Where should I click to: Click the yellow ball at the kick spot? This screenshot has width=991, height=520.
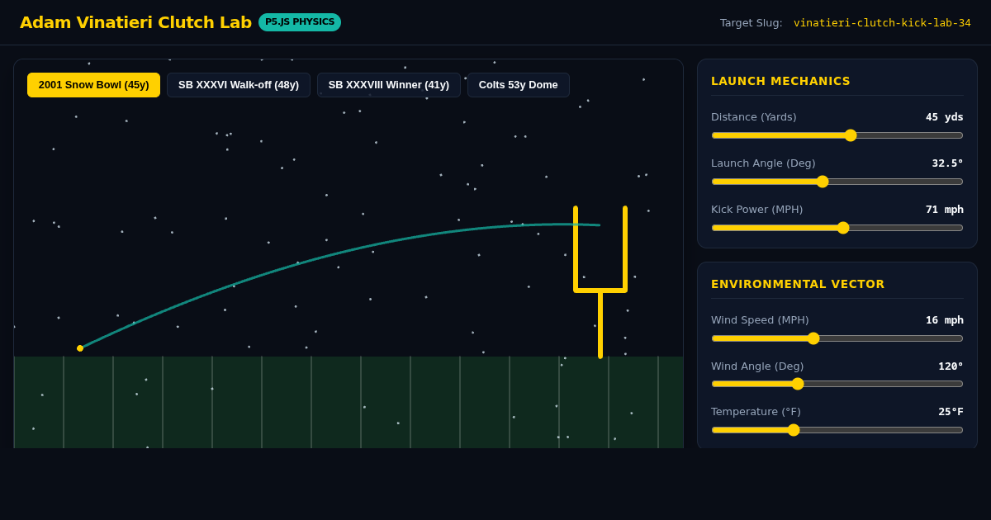coord(80,348)
